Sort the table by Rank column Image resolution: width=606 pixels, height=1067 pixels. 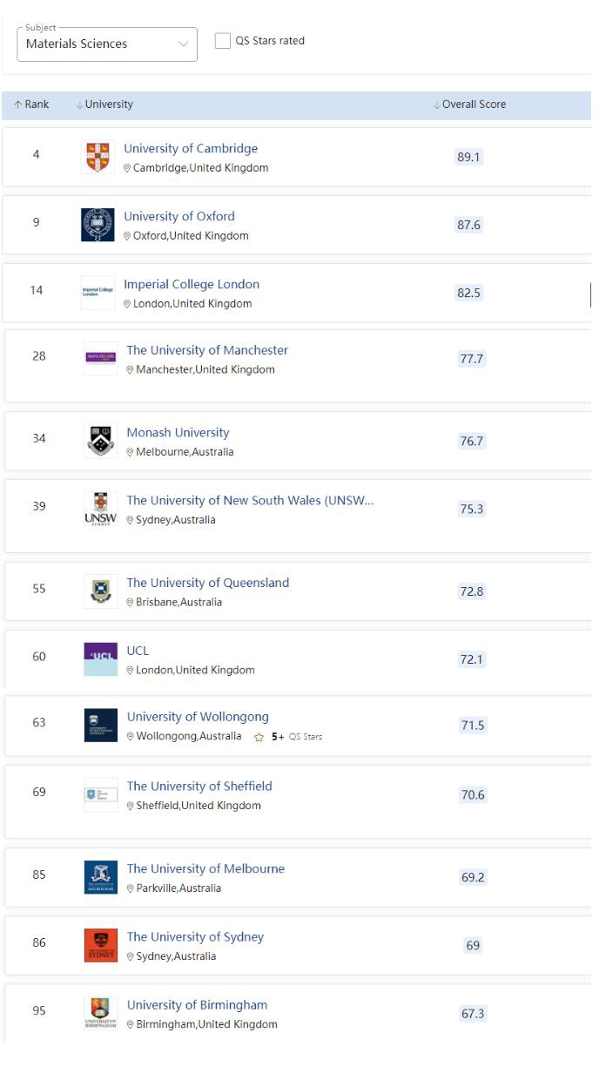point(31,105)
